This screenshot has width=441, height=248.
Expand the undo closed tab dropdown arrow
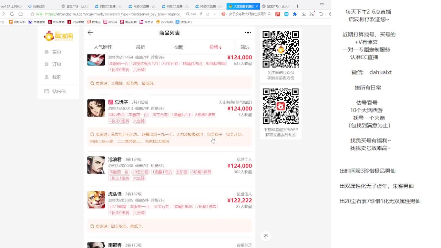pyautogui.click(x=325, y=14)
